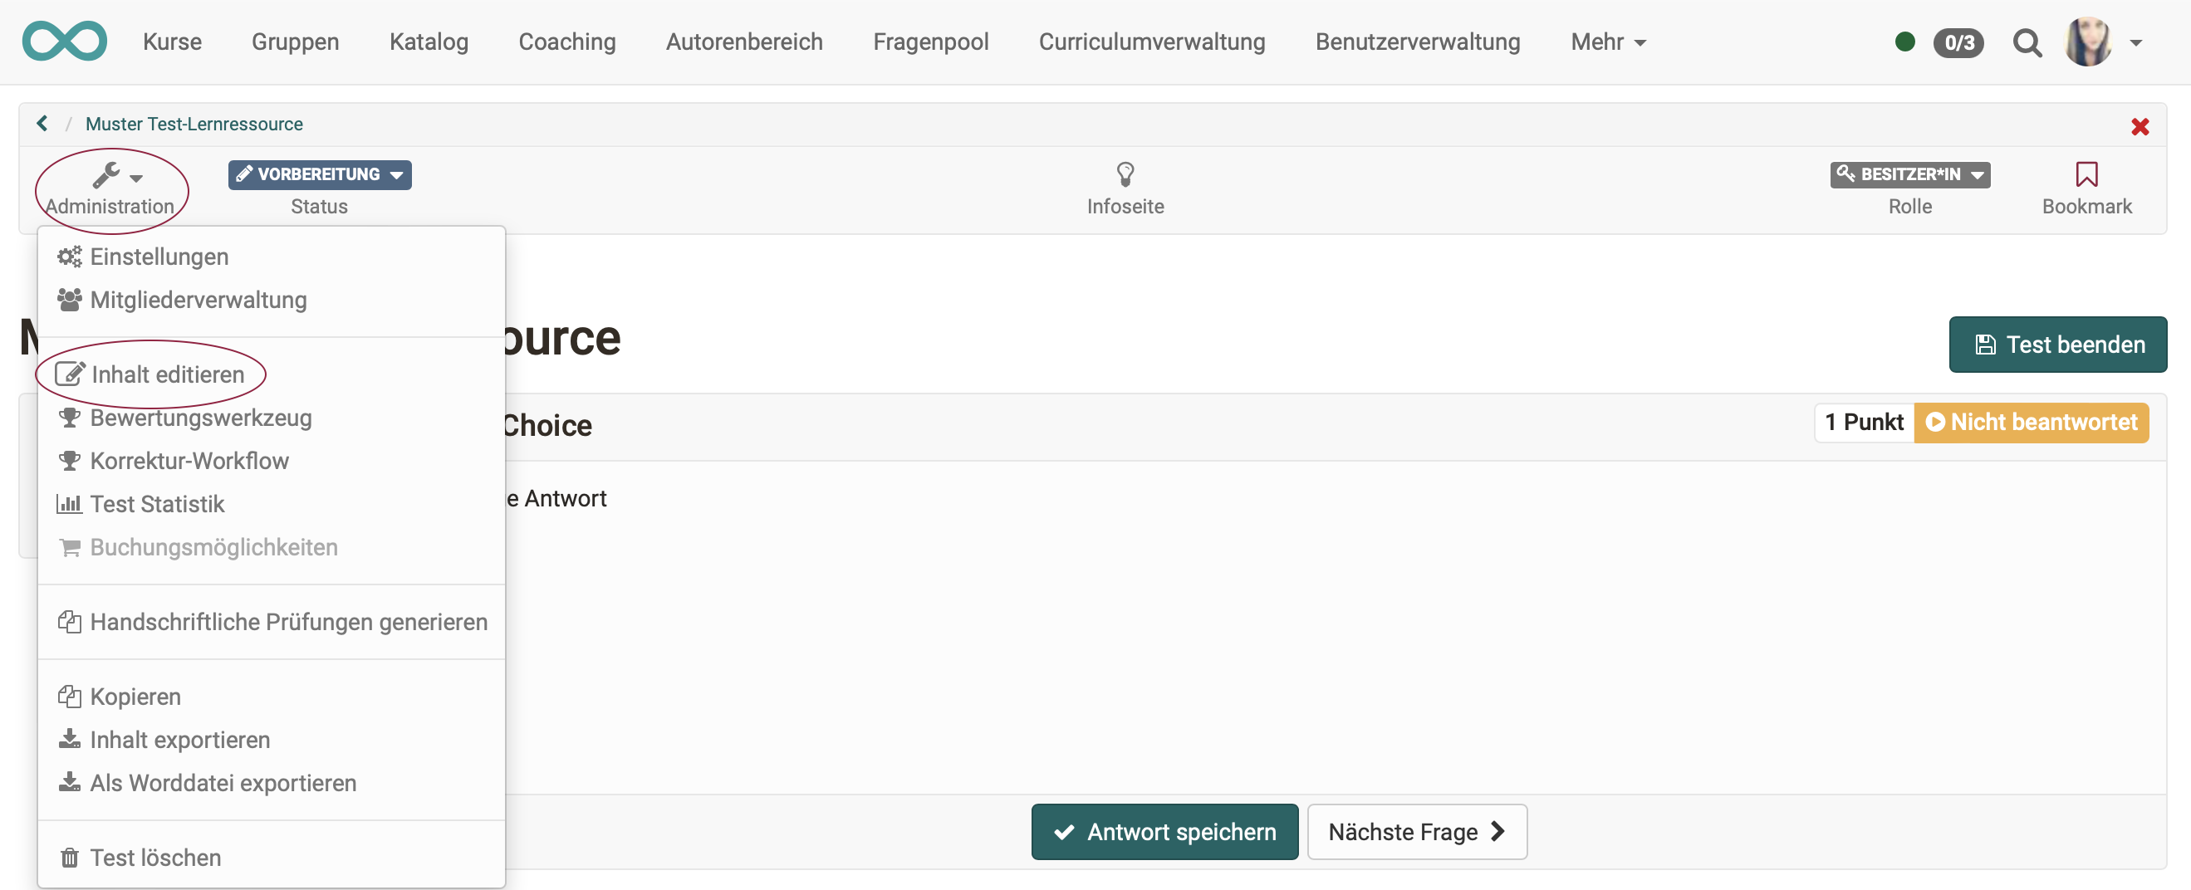Open Einstellungen via the gears icon
Screen dimensions: 2191x890
(x=70, y=256)
